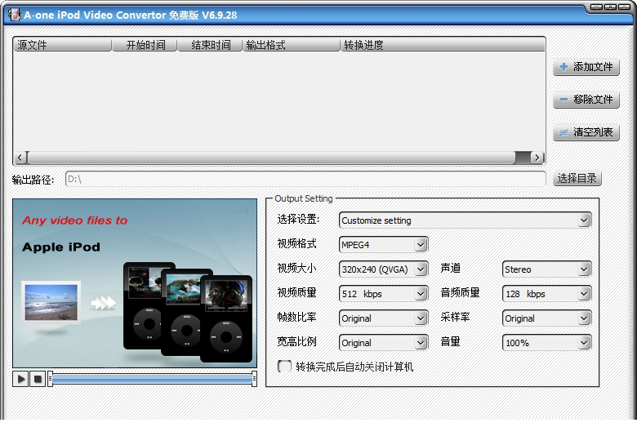Open the video quality 512 kbps dropdown
This screenshot has width=637, height=436.
point(383,293)
